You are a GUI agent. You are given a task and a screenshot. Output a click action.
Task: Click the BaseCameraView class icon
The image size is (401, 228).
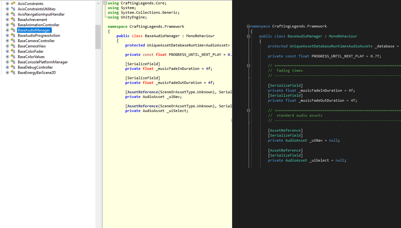coord(13,46)
